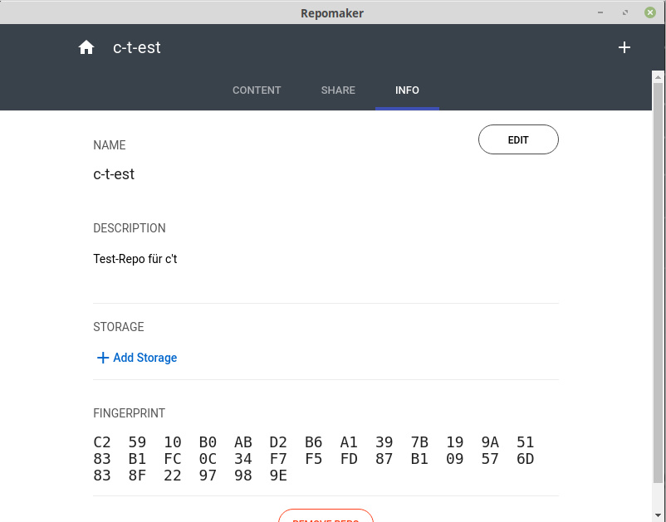The height and width of the screenshot is (522, 666).
Task: Minimize the Repomaker window
Action: [600, 12]
